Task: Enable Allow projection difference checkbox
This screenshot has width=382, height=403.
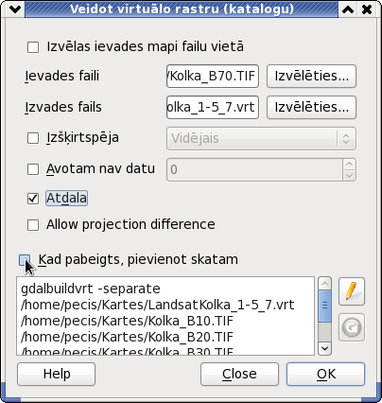Action: (x=33, y=225)
